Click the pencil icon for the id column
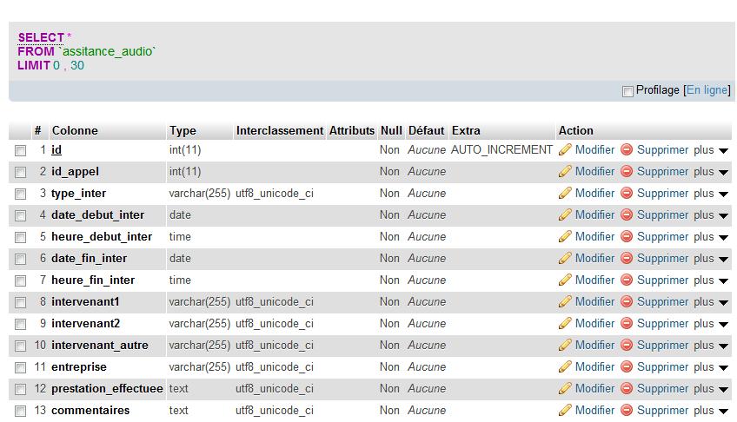This screenshot has height=422, width=737. tap(565, 149)
